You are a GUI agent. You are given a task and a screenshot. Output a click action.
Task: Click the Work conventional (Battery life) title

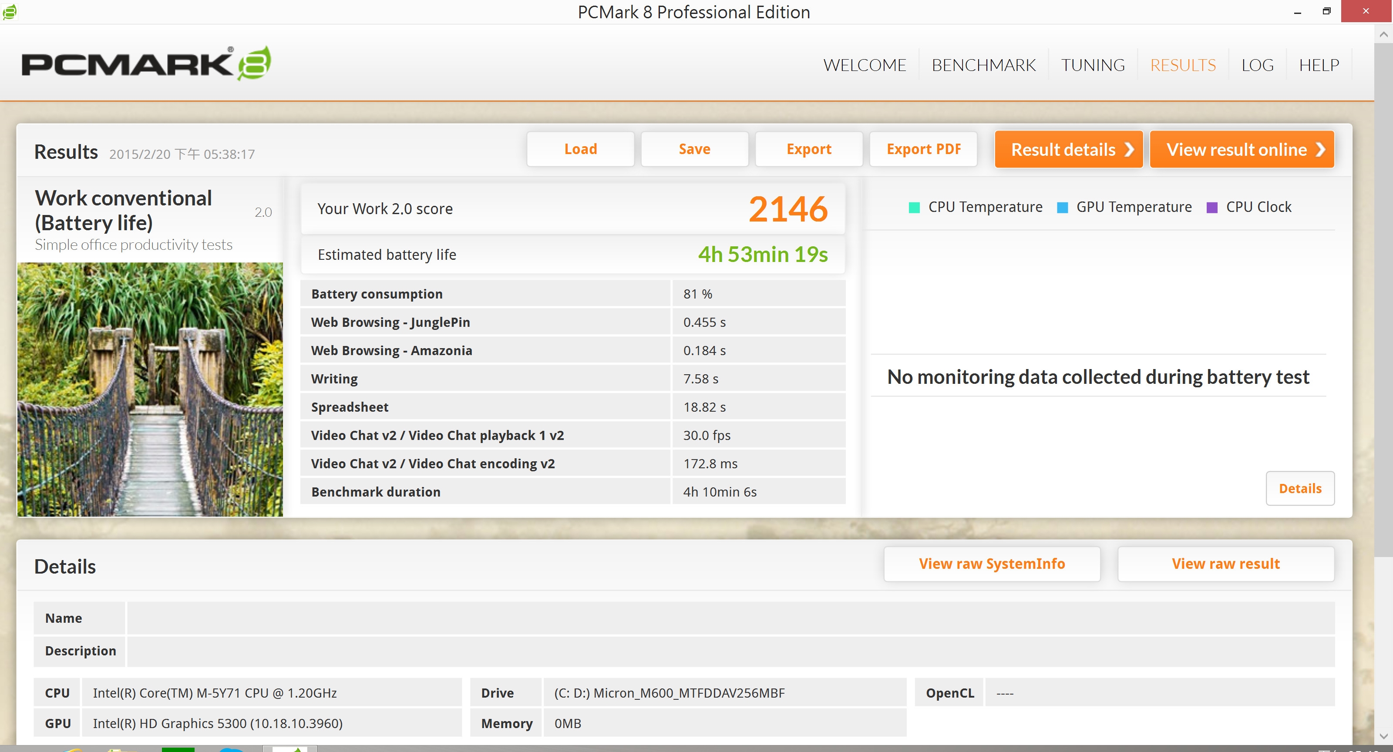pyautogui.click(x=123, y=210)
